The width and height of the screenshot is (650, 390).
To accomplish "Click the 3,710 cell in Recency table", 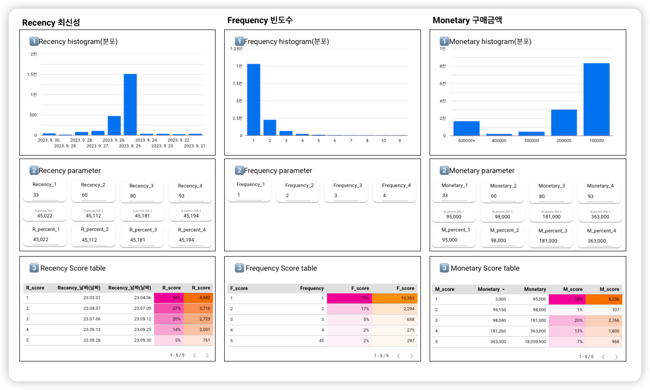I will (x=199, y=308).
